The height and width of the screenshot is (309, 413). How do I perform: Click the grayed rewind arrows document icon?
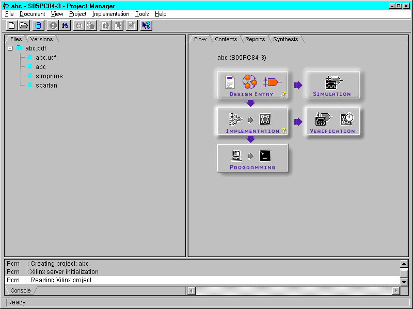point(132,25)
